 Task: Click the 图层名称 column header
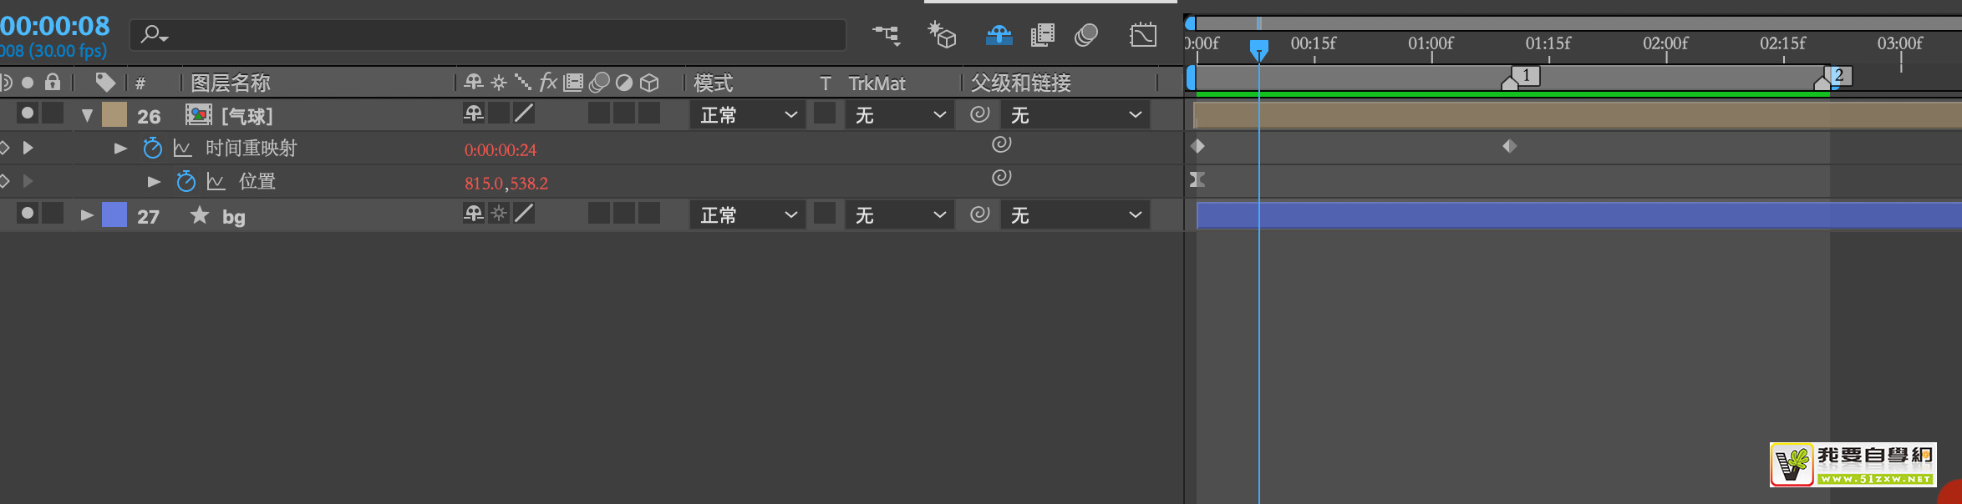pyautogui.click(x=231, y=83)
